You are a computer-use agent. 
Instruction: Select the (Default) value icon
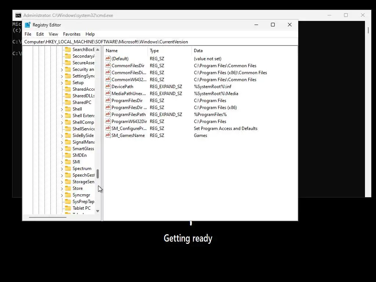coord(108,58)
